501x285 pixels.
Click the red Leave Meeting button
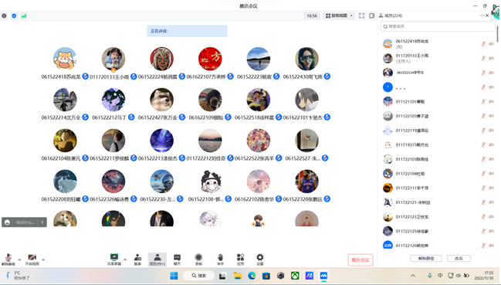tap(360, 260)
